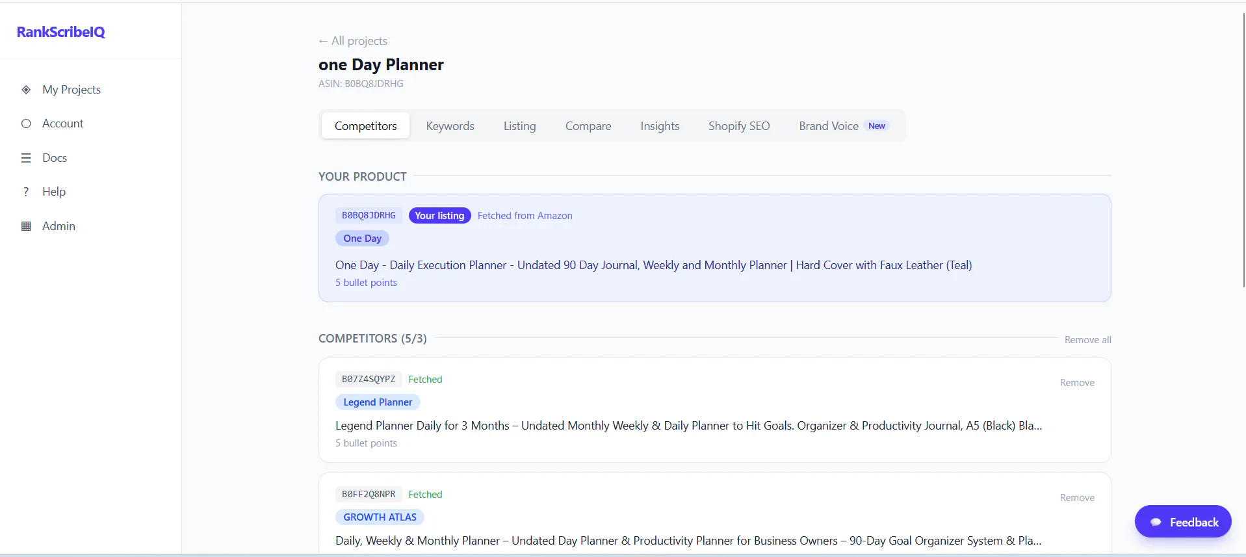
Task: Click the B0FF2Q8NPR ASIN chip
Action: tap(369, 494)
